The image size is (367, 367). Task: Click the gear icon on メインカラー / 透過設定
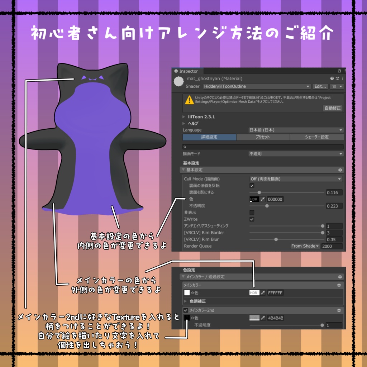(x=340, y=277)
